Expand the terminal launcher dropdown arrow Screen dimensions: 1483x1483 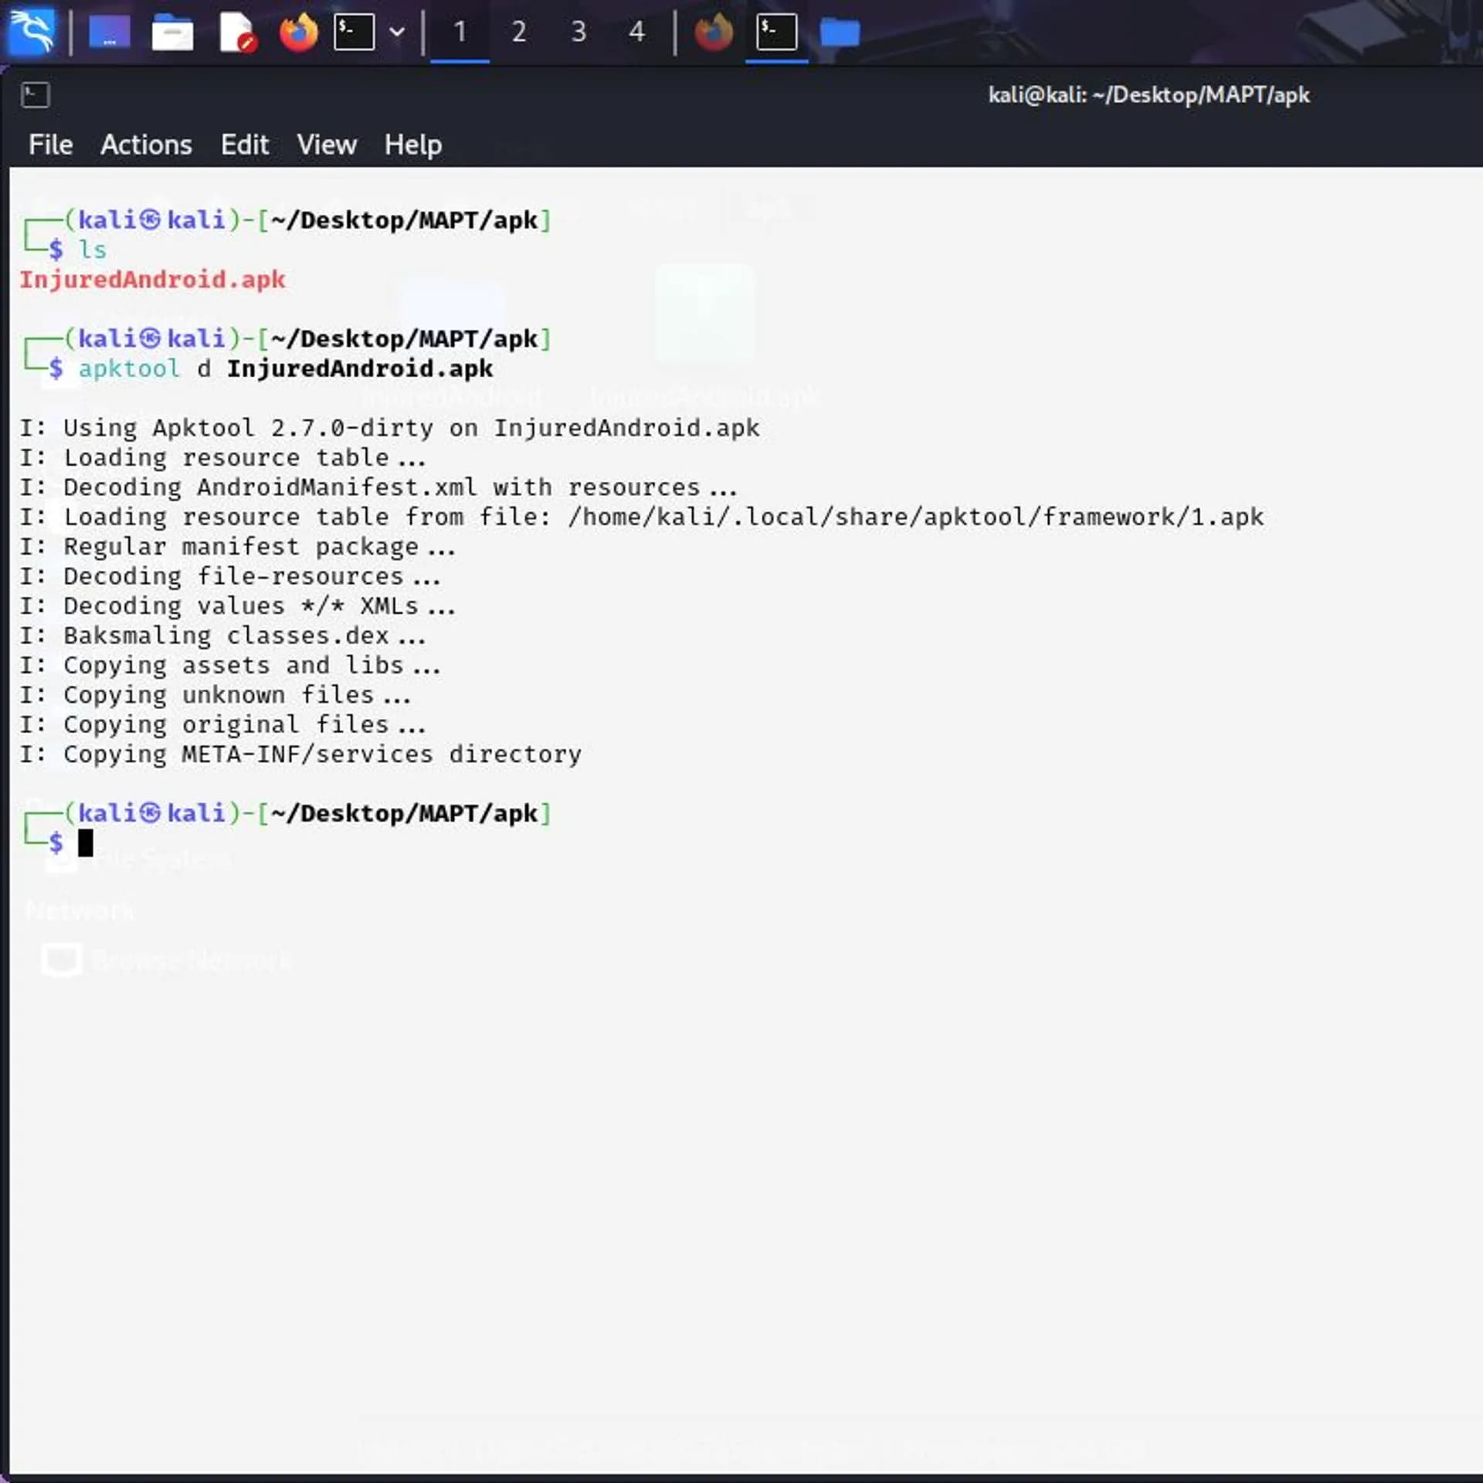point(397,32)
